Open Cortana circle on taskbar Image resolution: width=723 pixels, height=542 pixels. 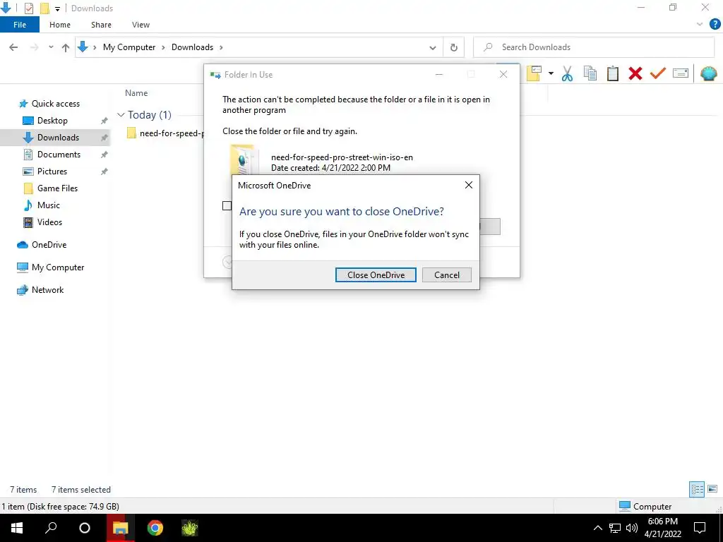coord(85,528)
